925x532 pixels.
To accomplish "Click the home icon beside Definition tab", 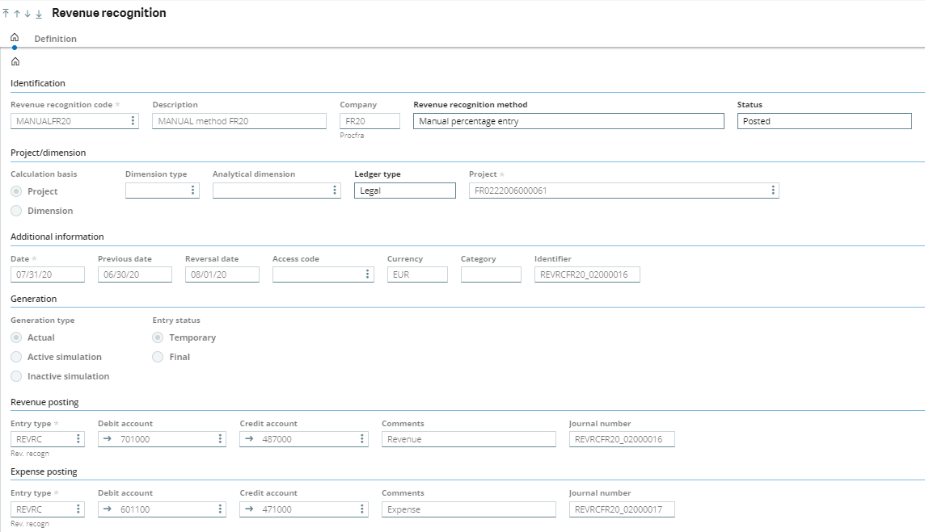I will pos(15,38).
